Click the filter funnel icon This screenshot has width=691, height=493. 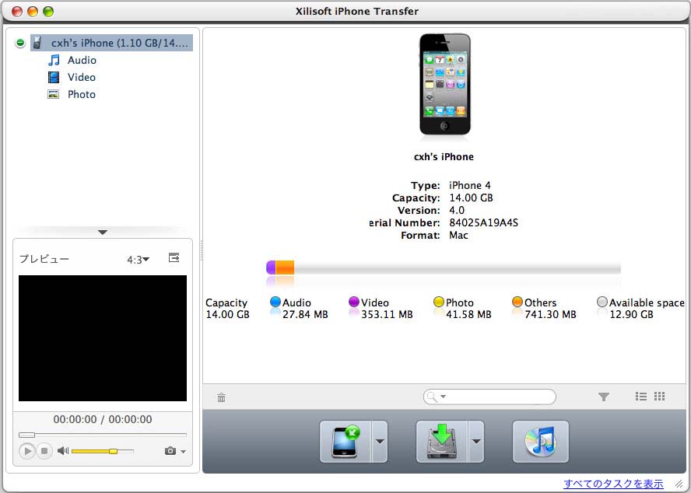pos(603,397)
